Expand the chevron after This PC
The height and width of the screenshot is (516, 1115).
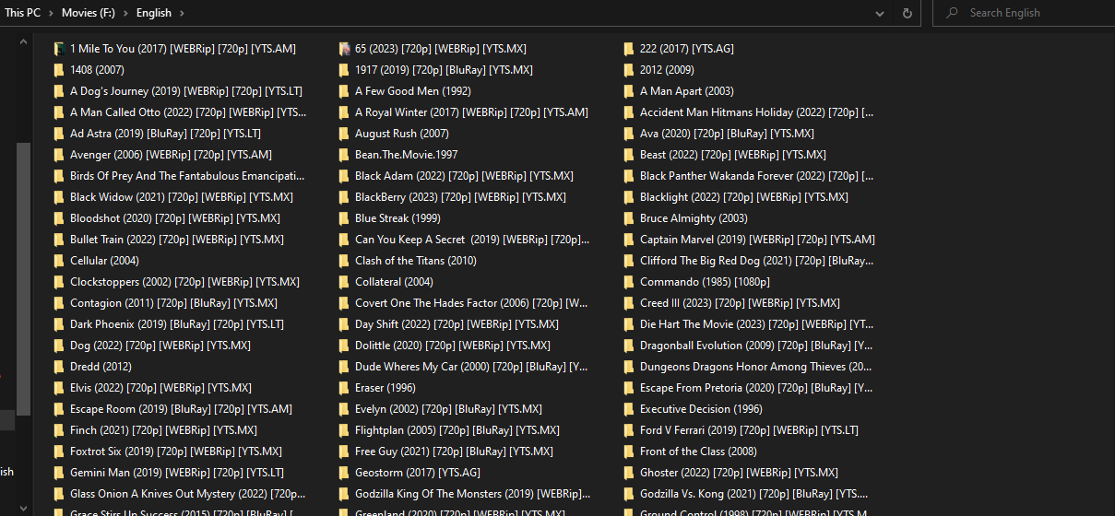click(53, 13)
